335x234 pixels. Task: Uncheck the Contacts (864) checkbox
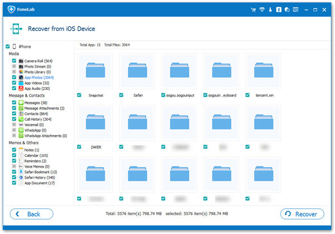[x=14, y=113]
